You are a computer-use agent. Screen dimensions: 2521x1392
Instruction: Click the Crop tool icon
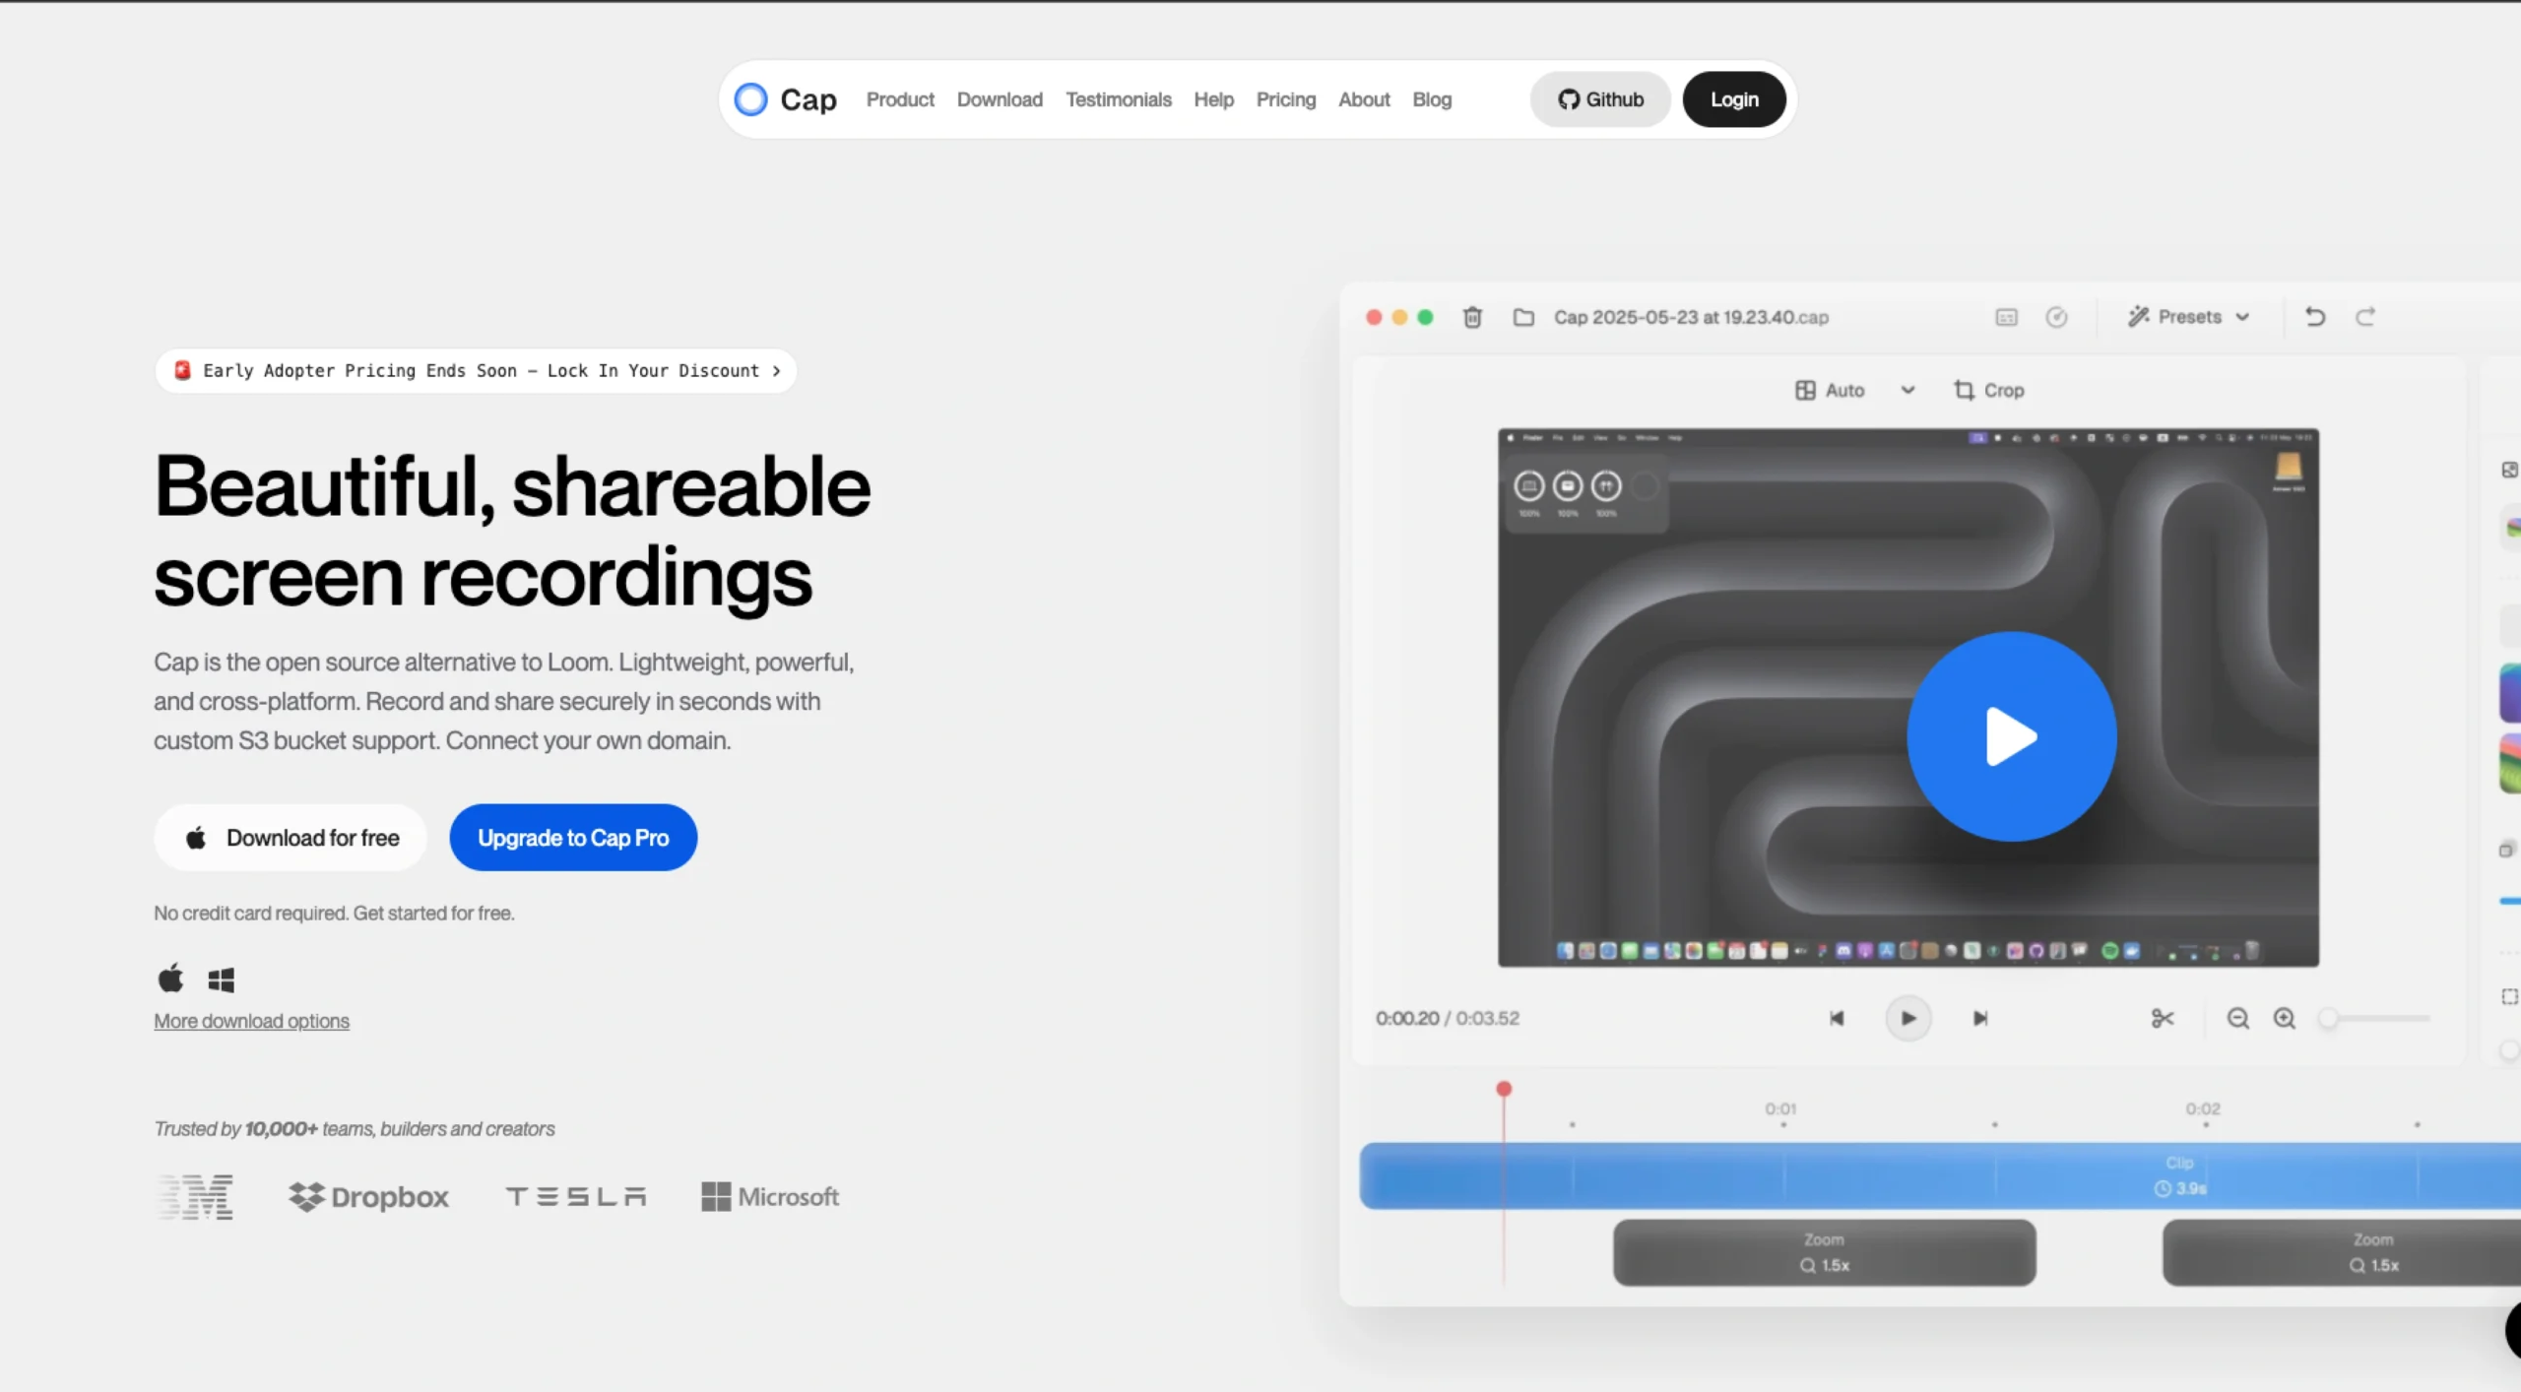coord(1965,390)
